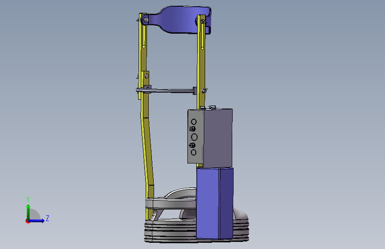Select the blue rectangular box below the gray box
This screenshot has height=249, width=385.
pyautogui.click(x=214, y=203)
